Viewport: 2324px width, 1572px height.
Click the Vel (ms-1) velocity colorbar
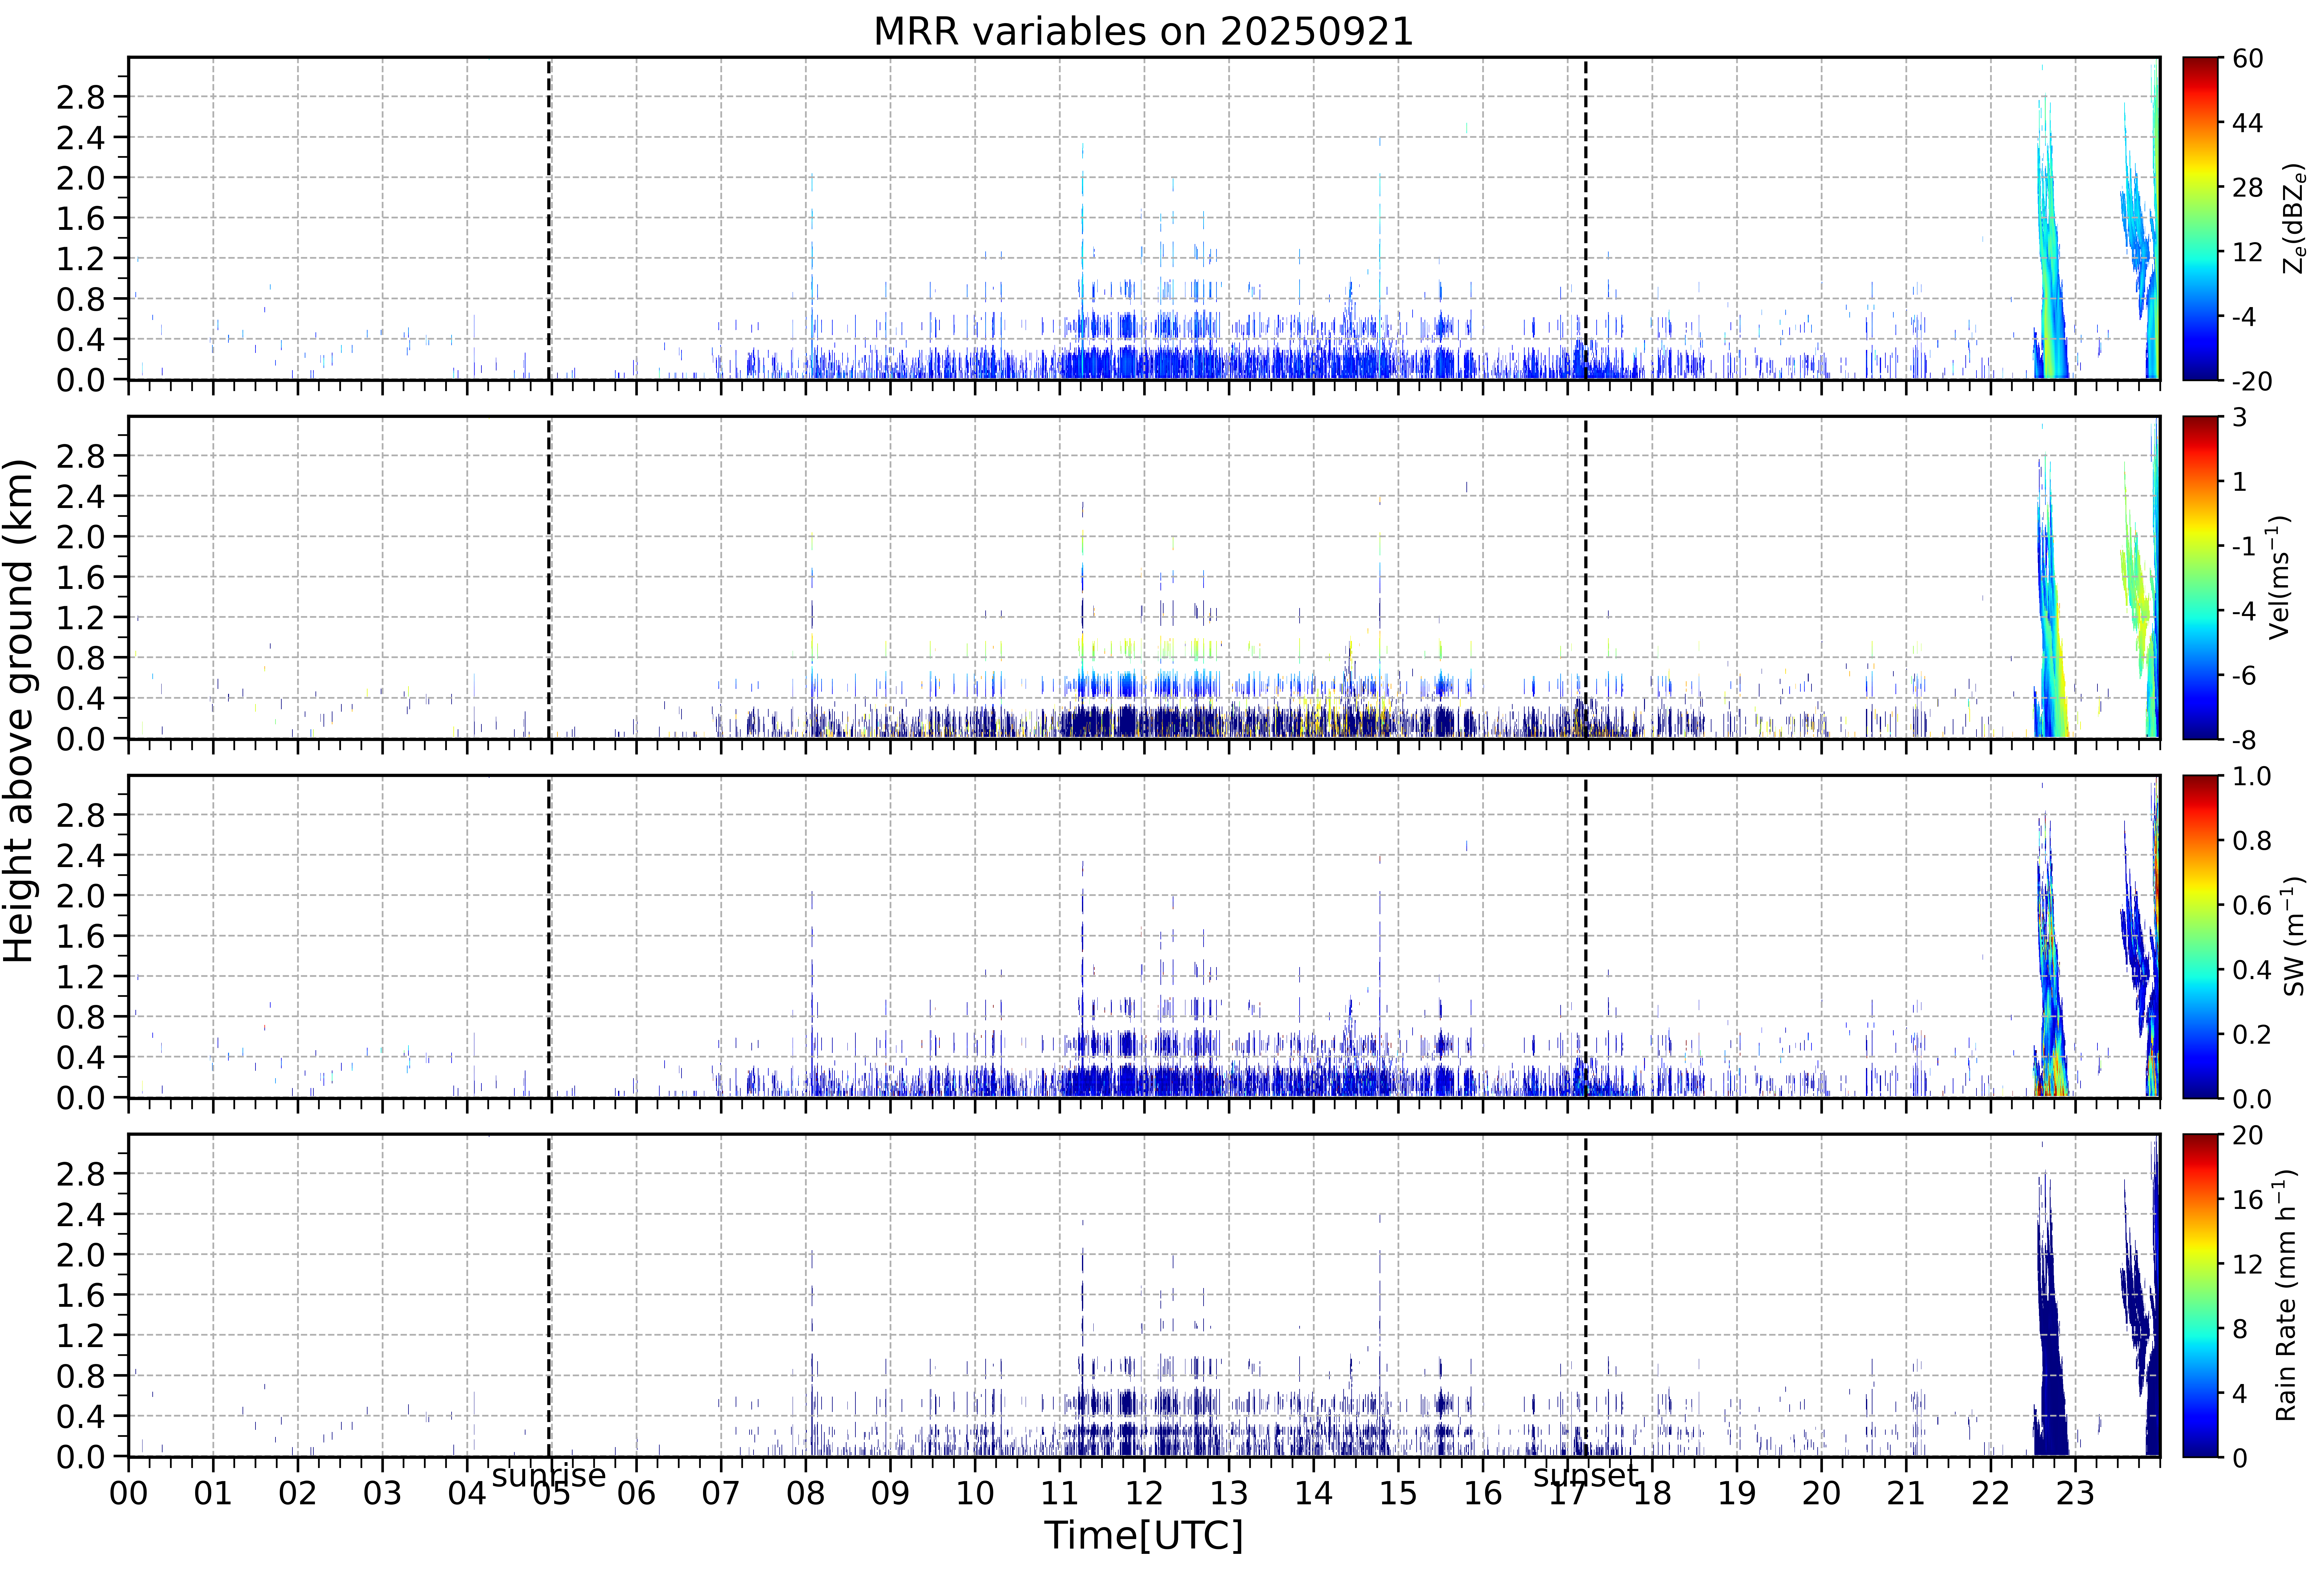(2200, 578)
